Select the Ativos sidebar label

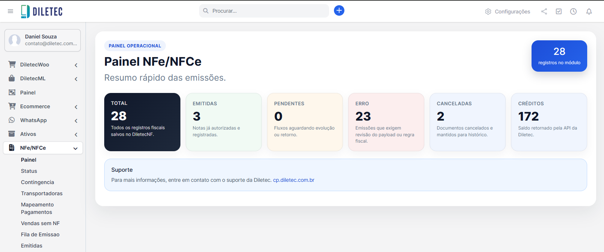(28, 134)
